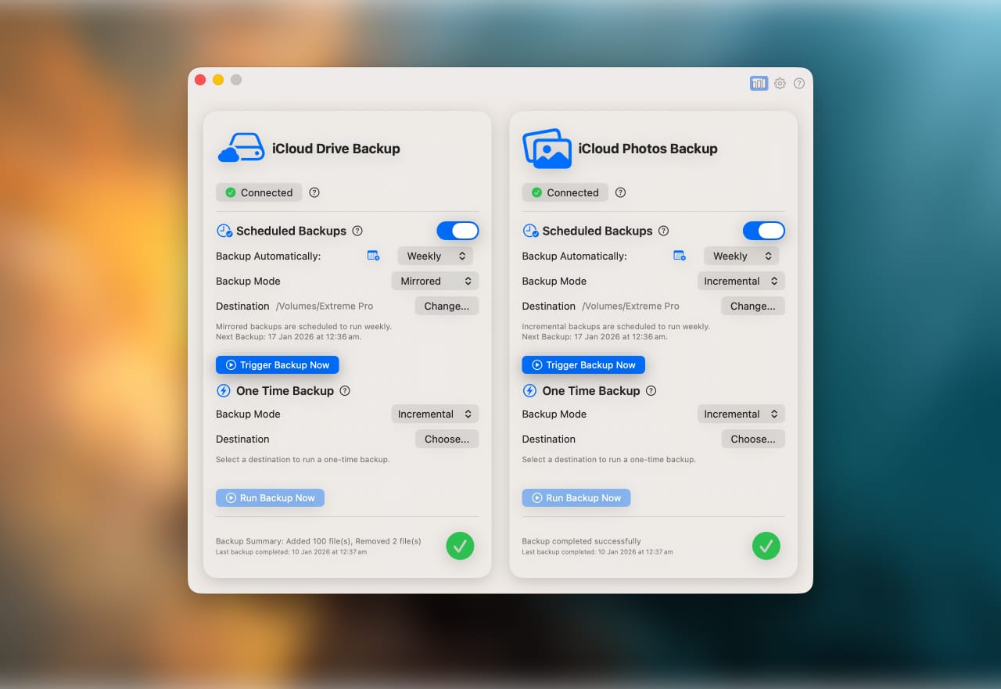Viewport: 1001px width, 689px height.
Task: Open the title bar help icon
Action: click(798, 83)
